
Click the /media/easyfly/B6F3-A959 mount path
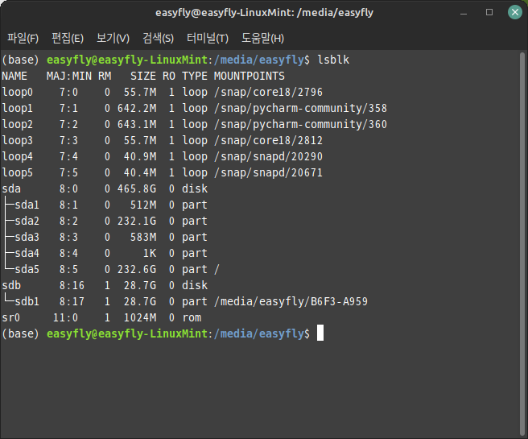pos(291,301)
